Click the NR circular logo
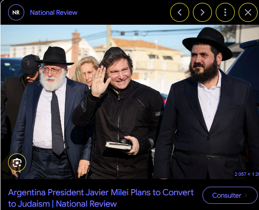The height and width of the screenshot is (210, 259). coord(16,12)
